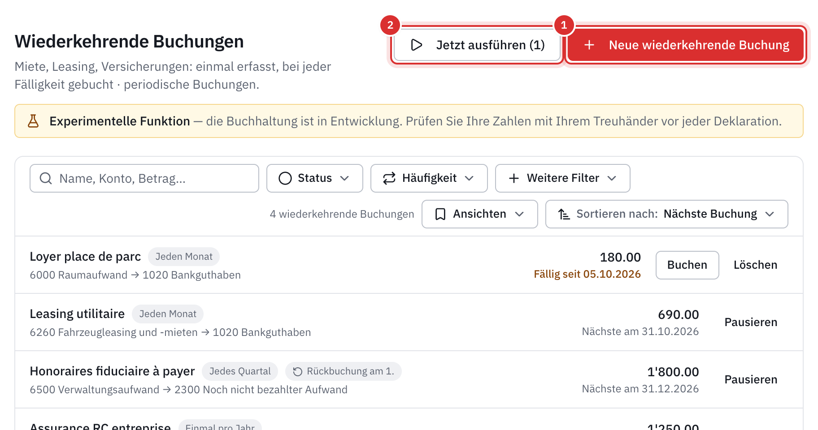This screenshot has height=430, width=818.
Task: Click the undo icon in Rückbuchung badge
Action: point(298,371)
